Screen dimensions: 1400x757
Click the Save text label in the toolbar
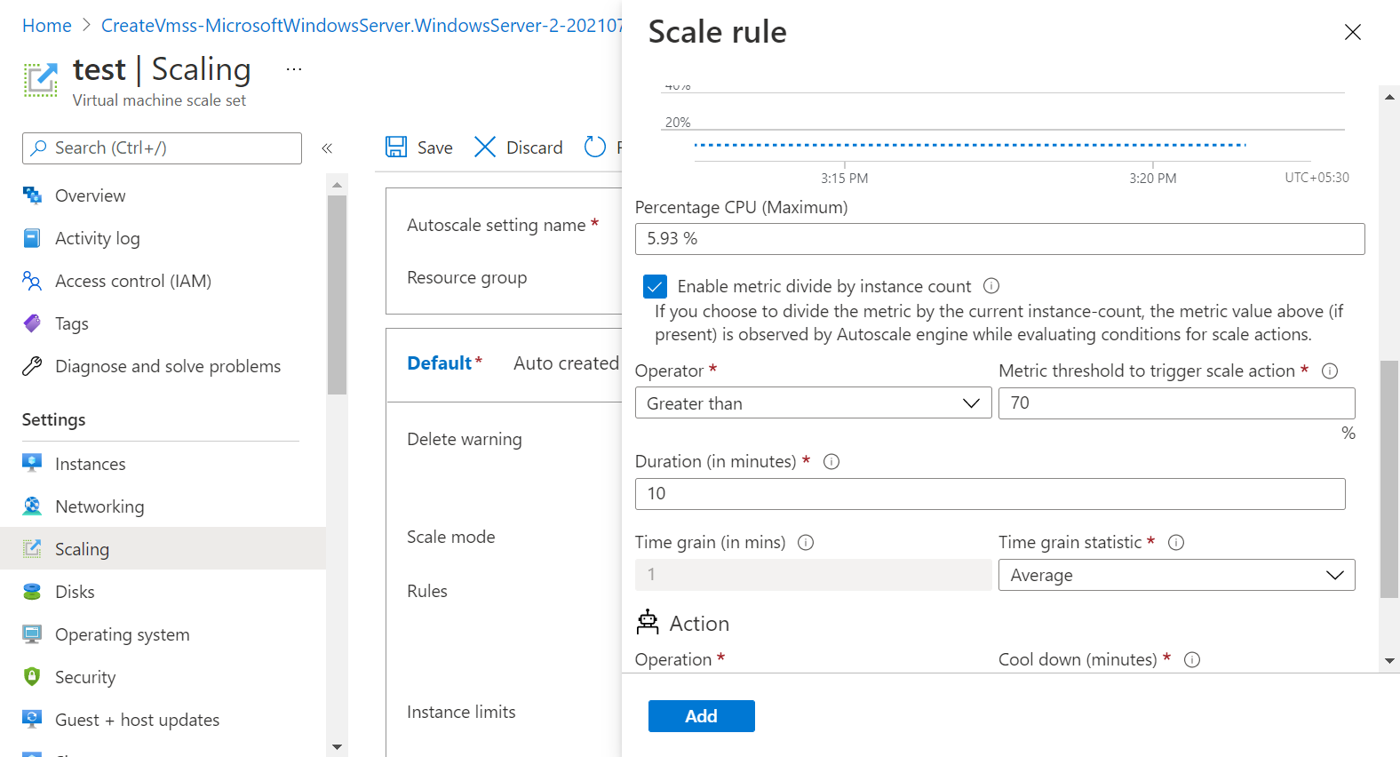[x=434, y=147]
